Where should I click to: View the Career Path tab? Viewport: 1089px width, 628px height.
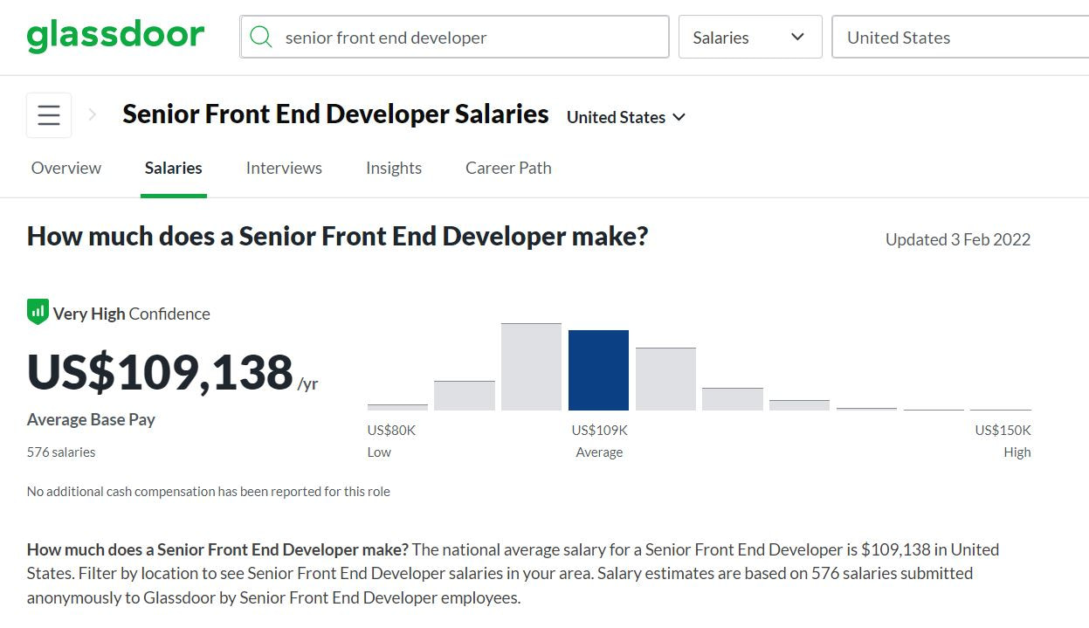point(507,168)
